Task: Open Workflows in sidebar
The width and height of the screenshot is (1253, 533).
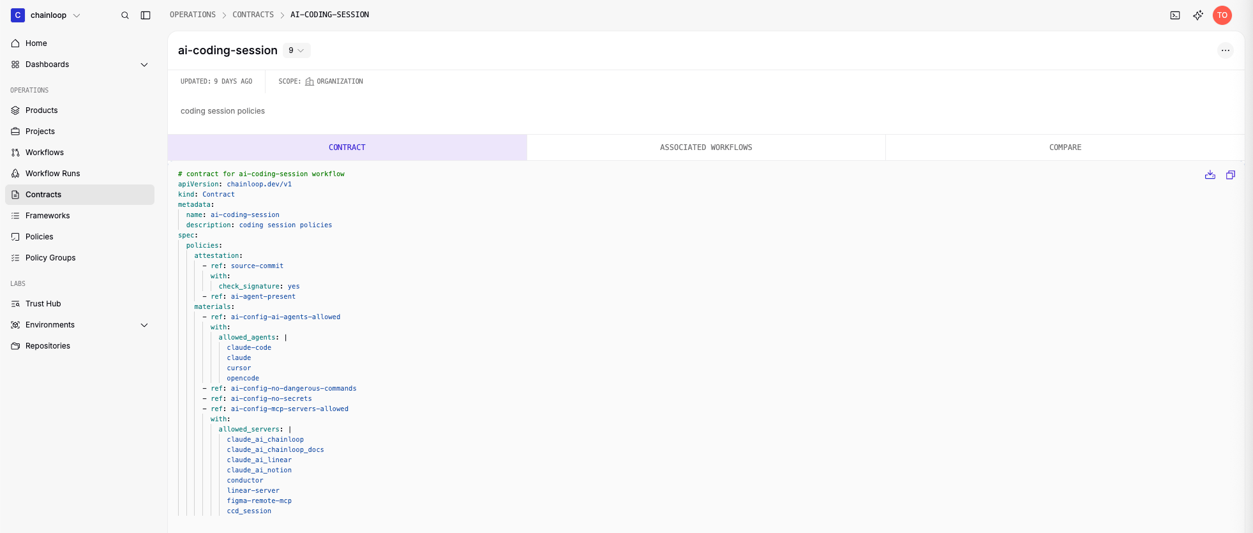Action: pyautogui.click(x=80, y=153)
